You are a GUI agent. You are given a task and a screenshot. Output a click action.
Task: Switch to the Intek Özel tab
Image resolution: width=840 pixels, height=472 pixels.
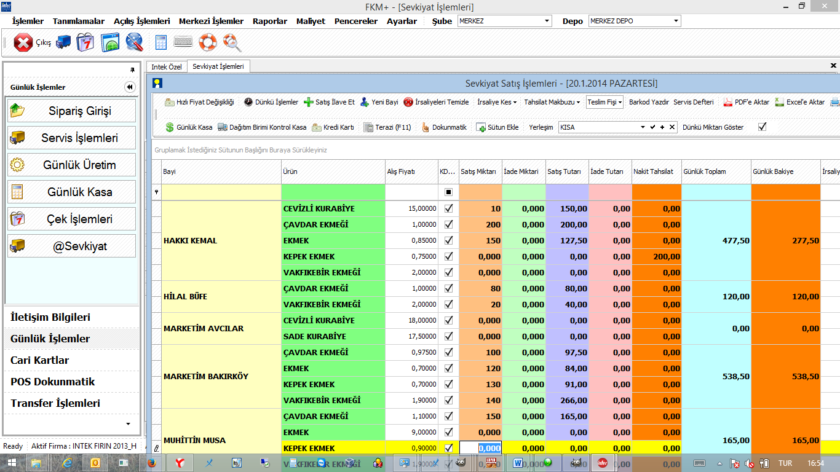point(167,66)
